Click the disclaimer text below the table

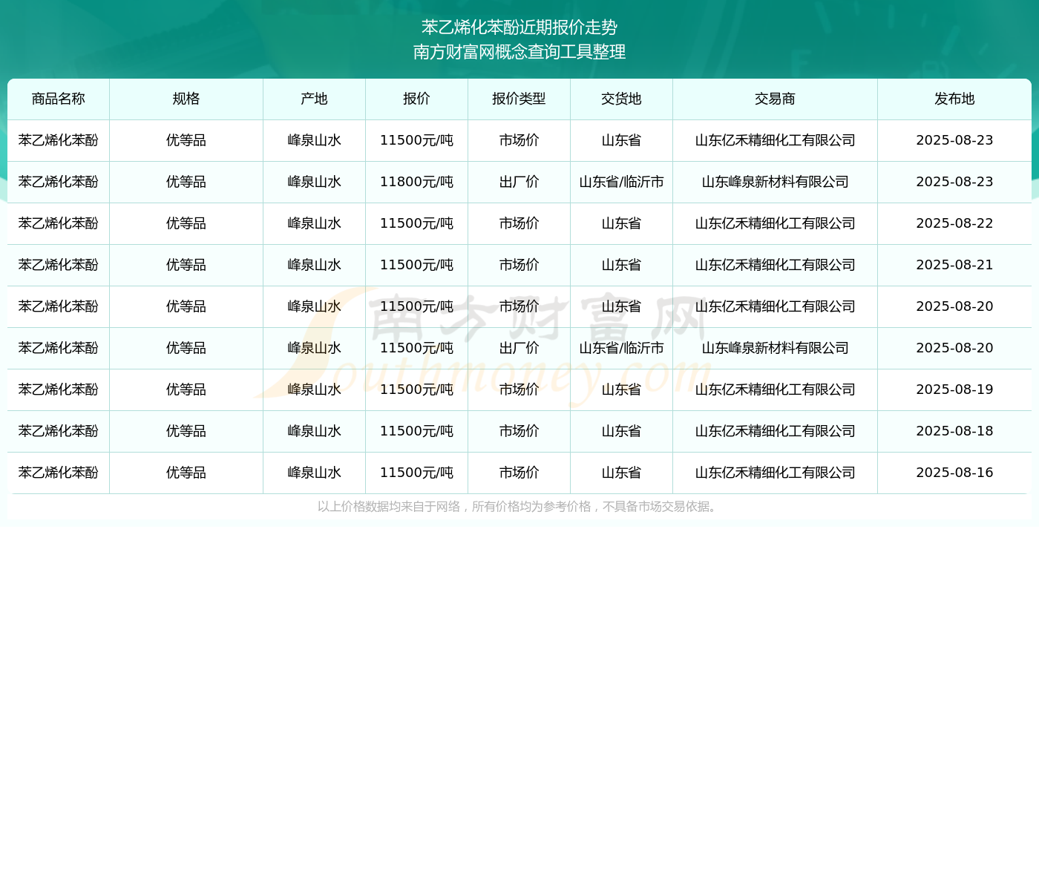[519, 507]
